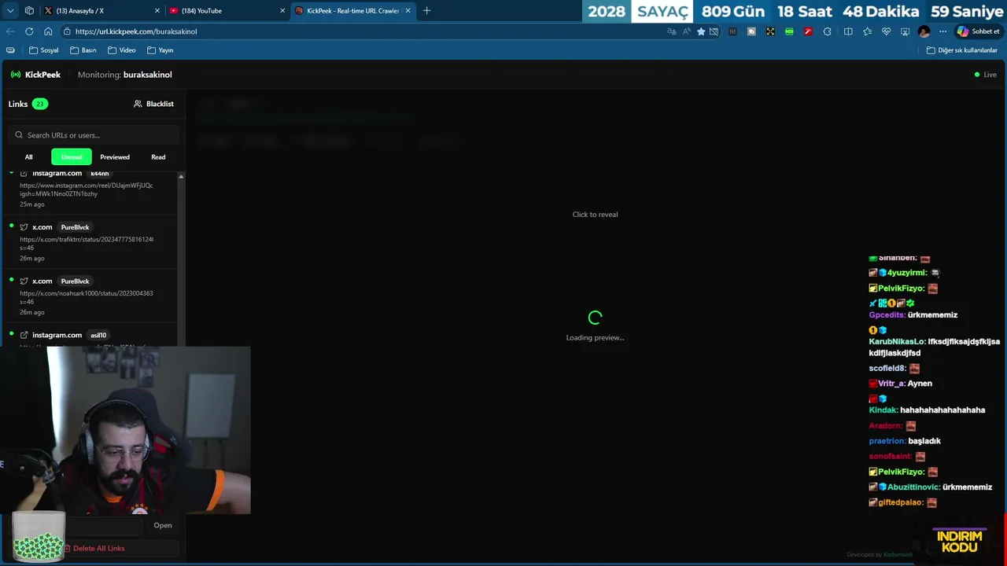Open the browser extensions puzzle icon
This screenshot has width=1007, height=566.
tap(827, 31)
